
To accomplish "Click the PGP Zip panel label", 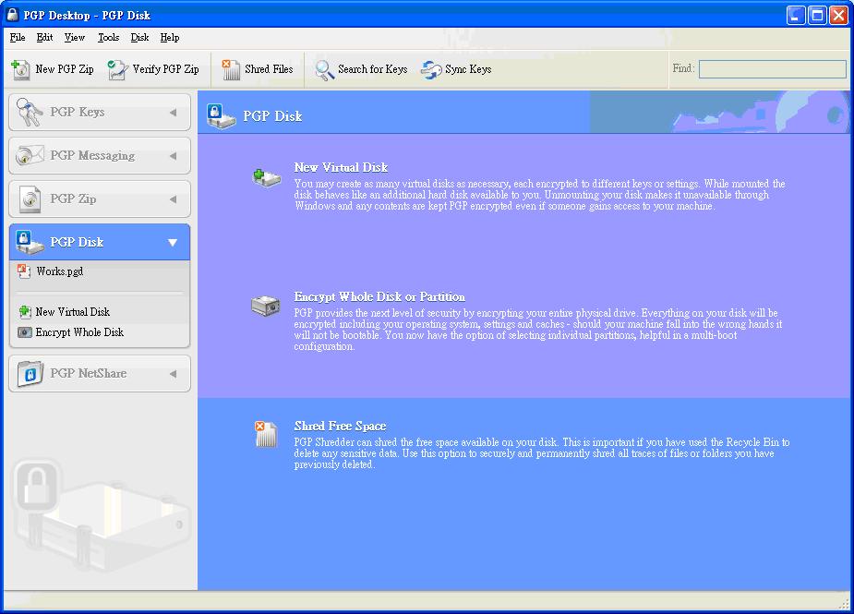I will pos(73,199).
